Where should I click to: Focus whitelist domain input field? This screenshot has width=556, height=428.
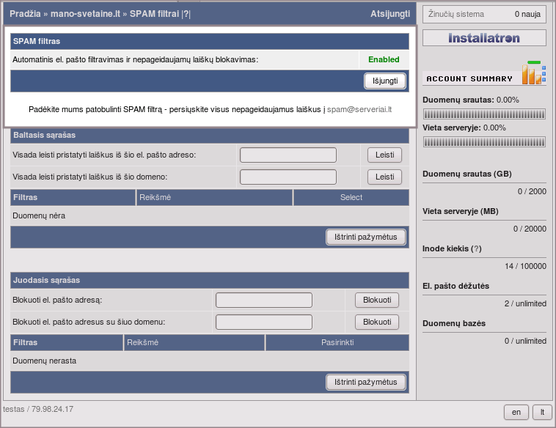pos(288,177)
